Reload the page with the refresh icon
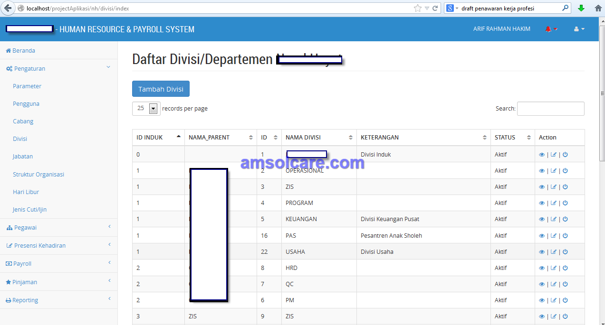605x325 pixels. (x=435, y=8)
